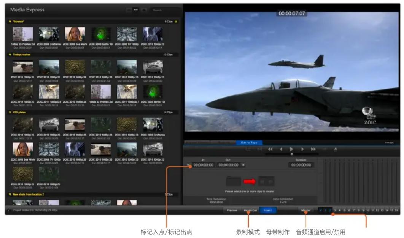Viewport: 404px width, 238px height.
Task: Click the fighter jet video preview
Action: pos(291,72)
